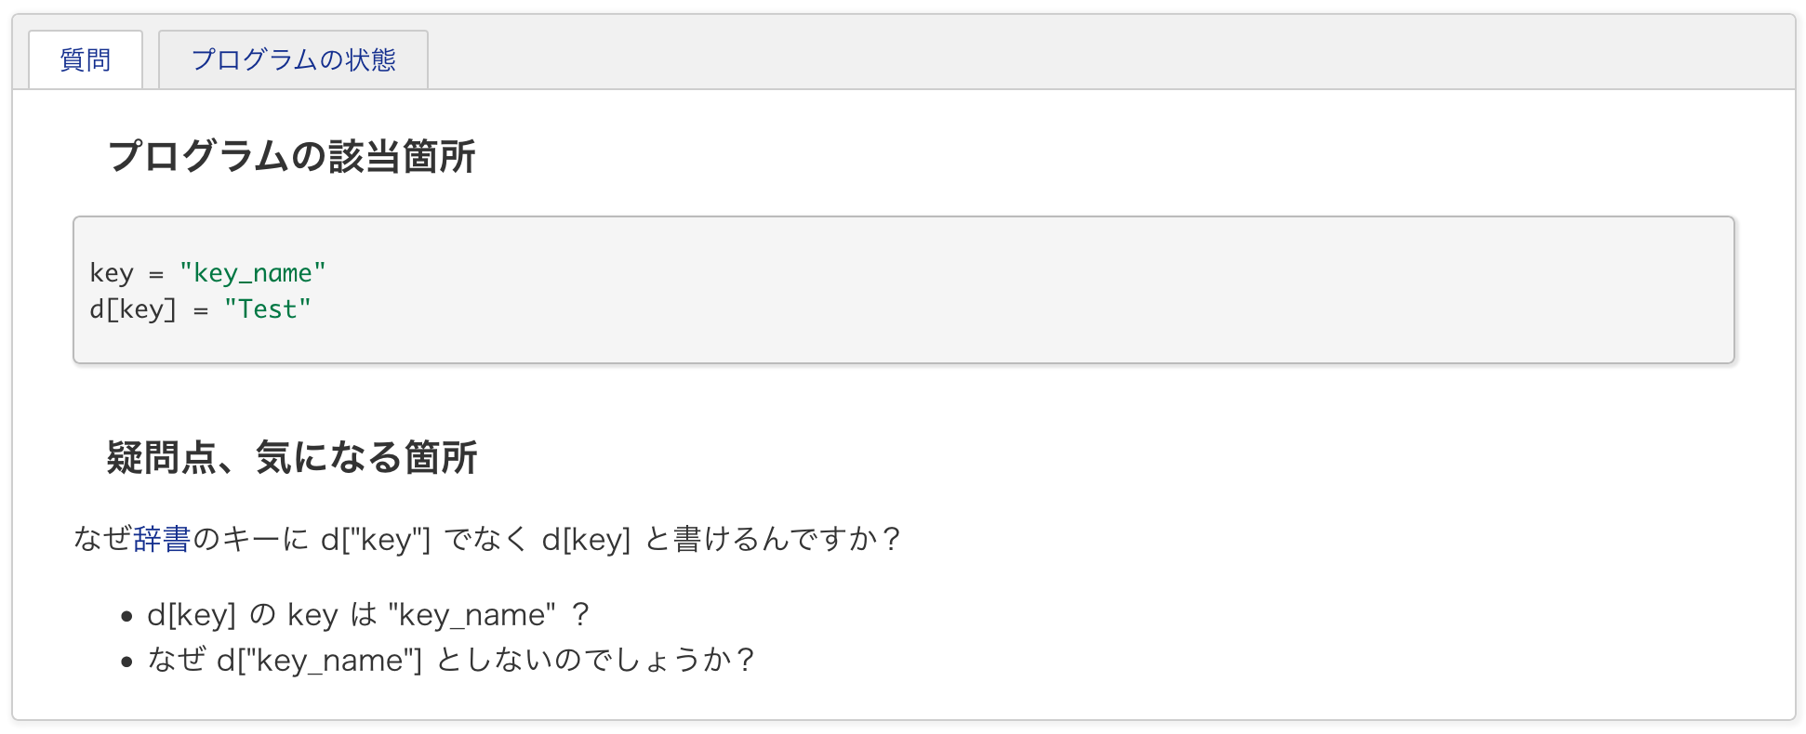Open the プログラムの状態 tab
This screenshot has height=734, width=1806.
[293, 60]
